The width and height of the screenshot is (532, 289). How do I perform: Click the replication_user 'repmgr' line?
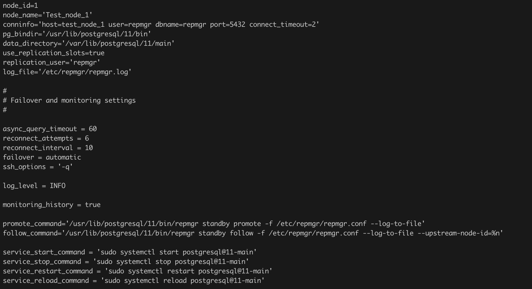coord(51,62)
